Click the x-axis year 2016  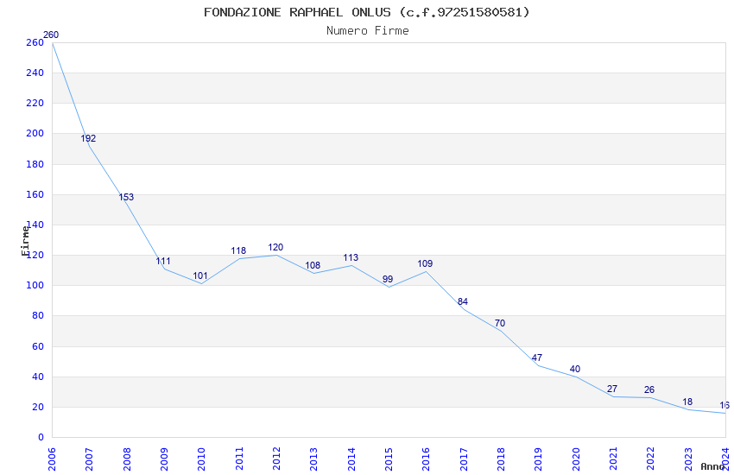427,459
